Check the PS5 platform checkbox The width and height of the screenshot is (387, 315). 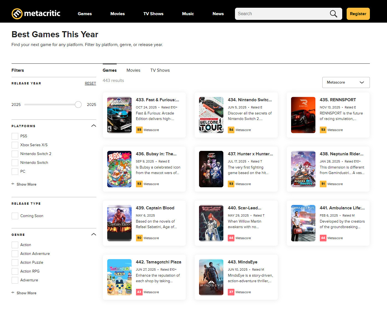click(x=15, y=136)
